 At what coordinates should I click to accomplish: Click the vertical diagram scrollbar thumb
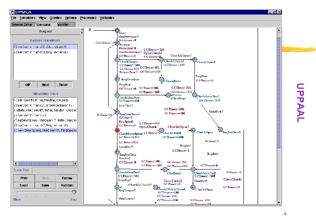[x=279, y=93]
